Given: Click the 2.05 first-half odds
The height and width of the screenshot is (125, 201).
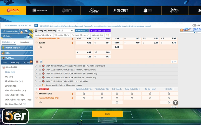Looking at the screenshot, I should pyautogui.click(x=169, y=38).
